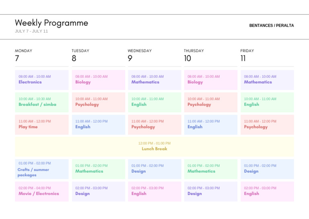The width and height of the screenshot is (309, 219).
Task: Click the Lunch Break 12:00 PM bar
Action: [x=154, y=147]
